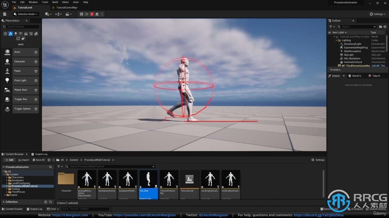The height and width of the screenshot is (218, 389).
Task: Select the Shapes category icon
Action: pyautogui.click(x=21, y=34)
